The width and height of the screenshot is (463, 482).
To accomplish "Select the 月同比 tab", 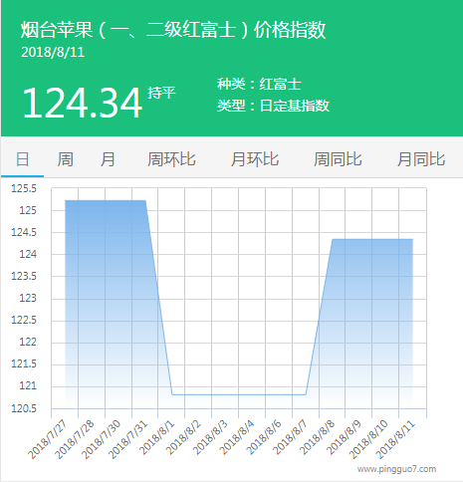I will click(421, 159).
